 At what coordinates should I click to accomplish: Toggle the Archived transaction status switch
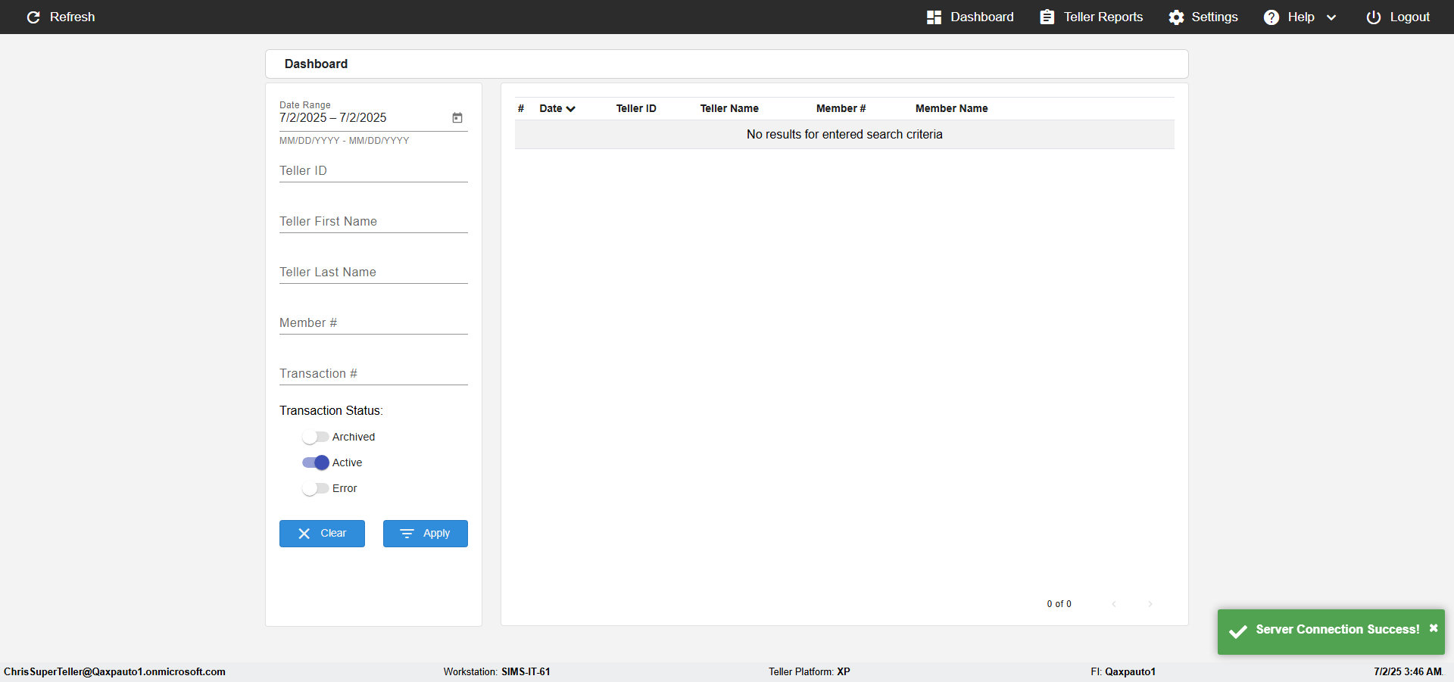(x=315, y=437)
